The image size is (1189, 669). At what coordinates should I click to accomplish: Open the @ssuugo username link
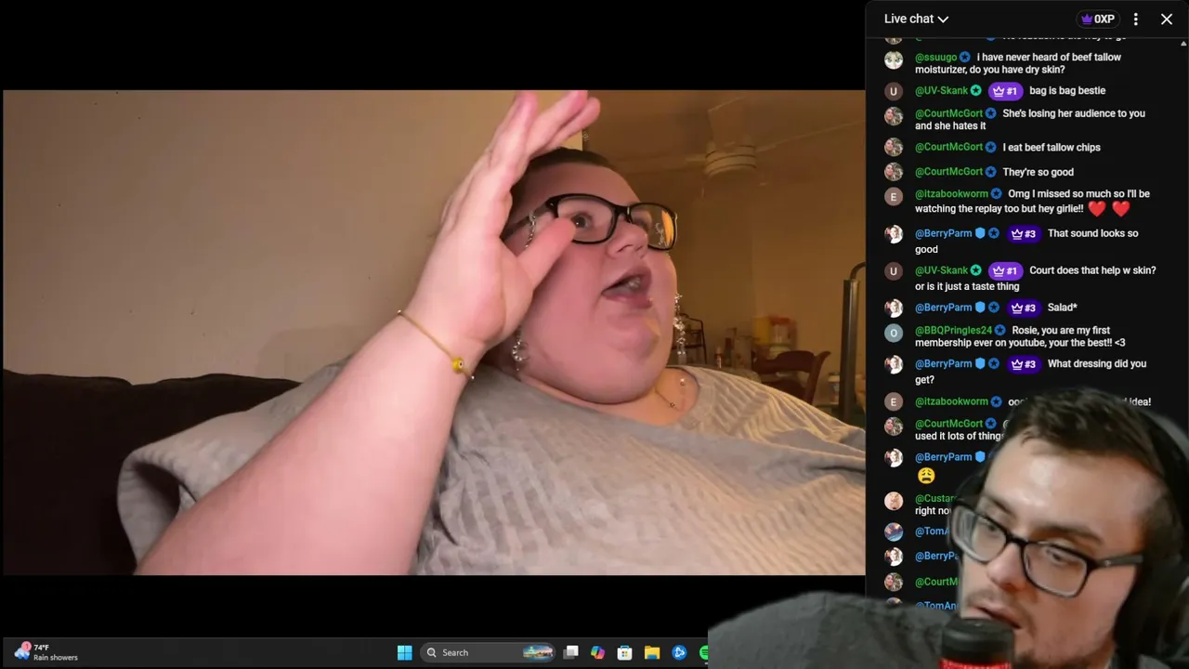pyautogui.click(x=935, y=57)
